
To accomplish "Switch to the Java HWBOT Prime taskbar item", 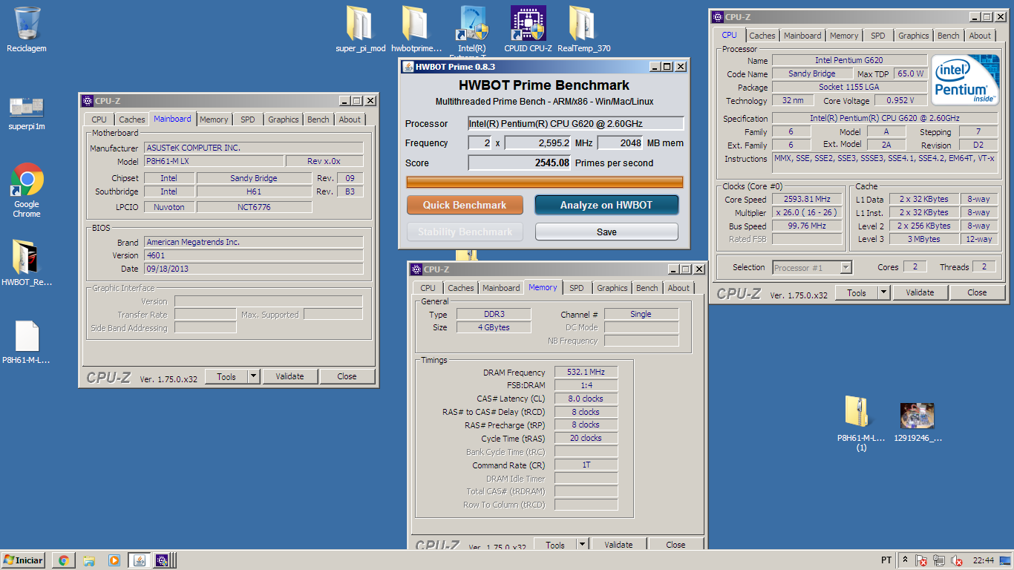I will pyautogui.click(x=139, y=560).
